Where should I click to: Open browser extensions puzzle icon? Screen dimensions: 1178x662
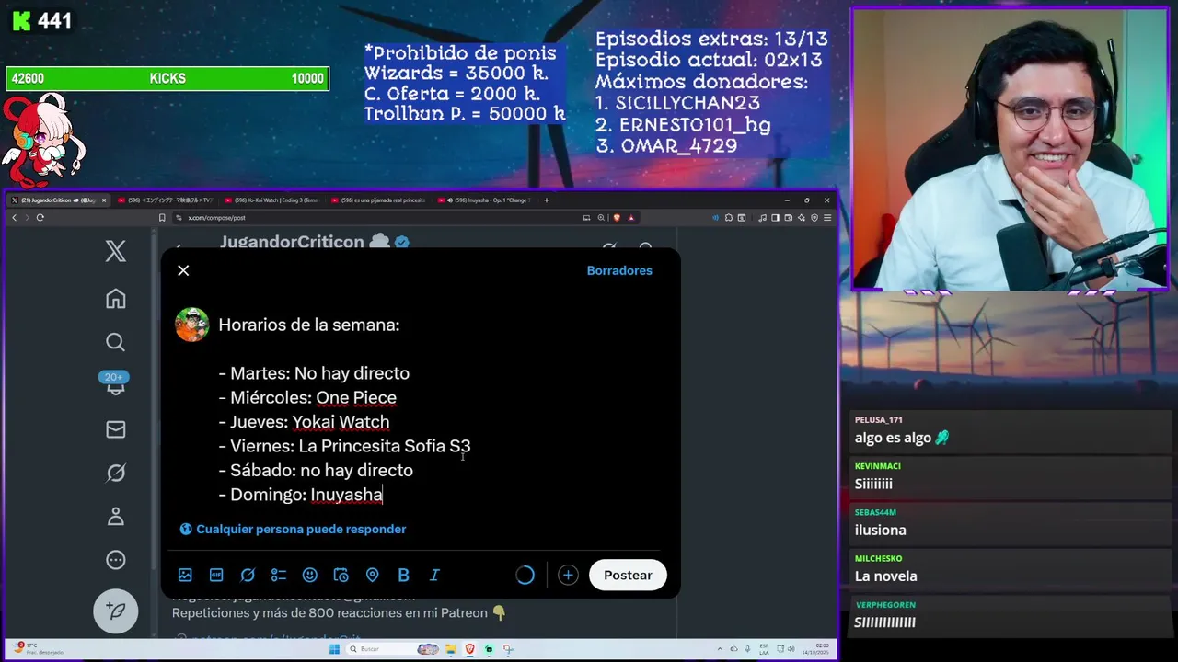click(729, 218)
